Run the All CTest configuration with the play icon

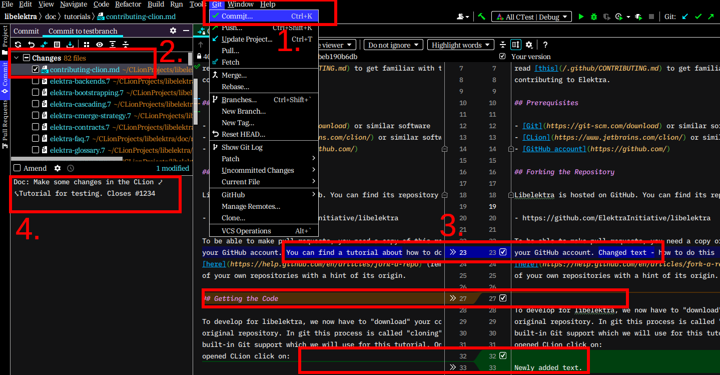tap(581, 17)
